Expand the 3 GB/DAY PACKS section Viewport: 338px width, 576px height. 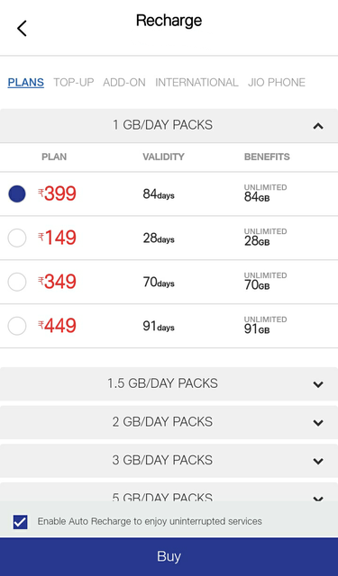coord(169,460)
